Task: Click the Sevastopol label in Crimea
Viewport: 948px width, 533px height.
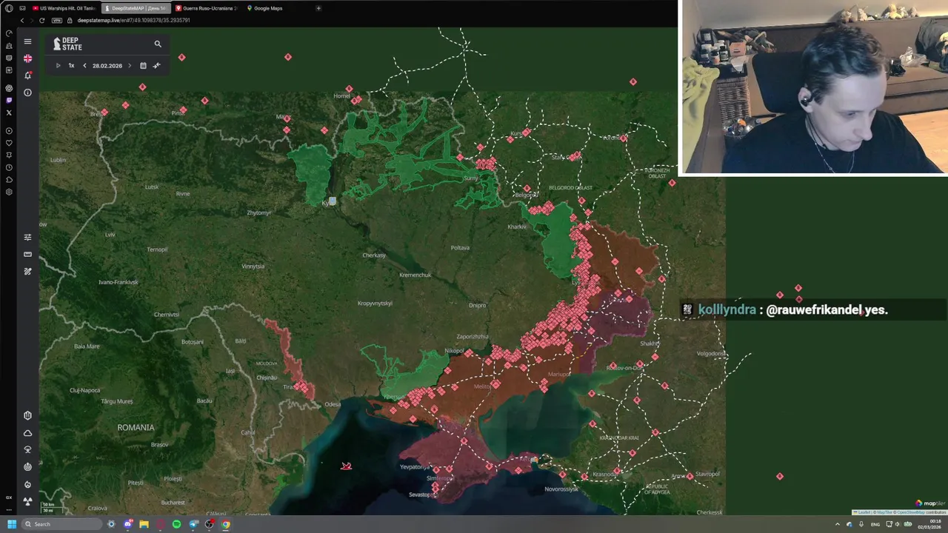Action: tap(422, 495)
